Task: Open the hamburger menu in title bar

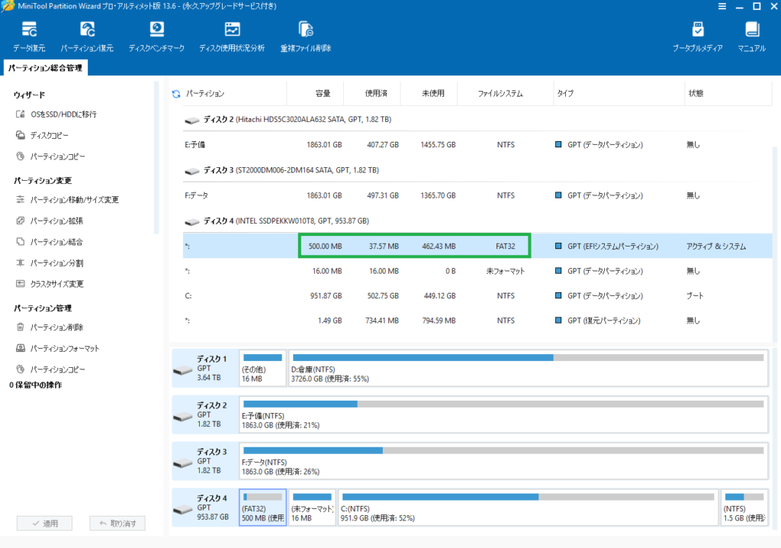Action: pyautogui.click(x=722, y=6)
